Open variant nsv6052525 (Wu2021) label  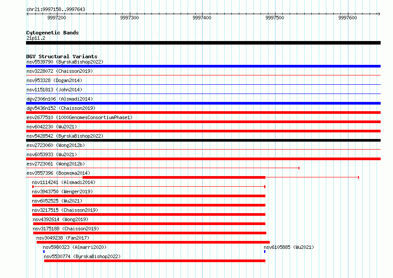point(57,201)
